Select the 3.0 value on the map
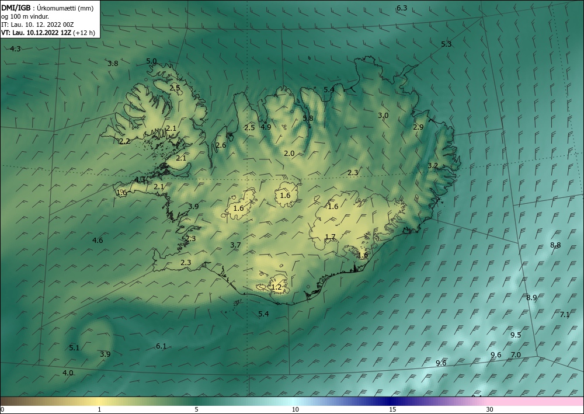Image resolution: width=584 pixels, height=414 pixels. pyautogui.click(x=383, y=116)
